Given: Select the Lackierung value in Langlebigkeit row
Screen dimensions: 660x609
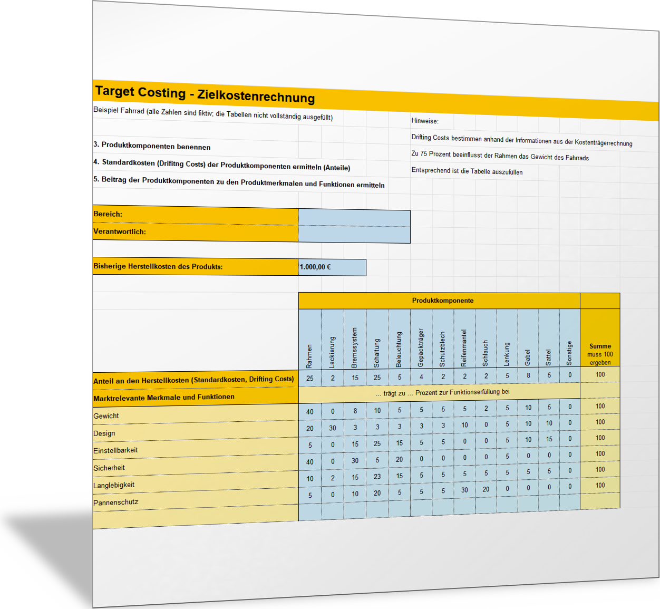Looking at the screenshot, I should point(333,478).
